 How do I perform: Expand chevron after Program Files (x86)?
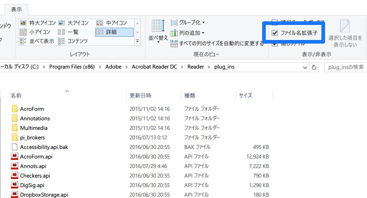pos(100,67)
